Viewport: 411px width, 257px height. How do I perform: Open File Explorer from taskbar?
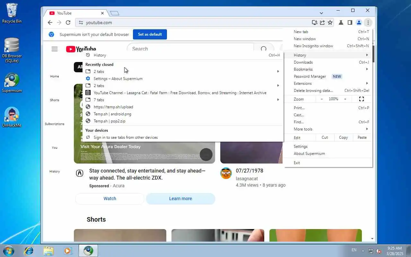pos(48,251)
